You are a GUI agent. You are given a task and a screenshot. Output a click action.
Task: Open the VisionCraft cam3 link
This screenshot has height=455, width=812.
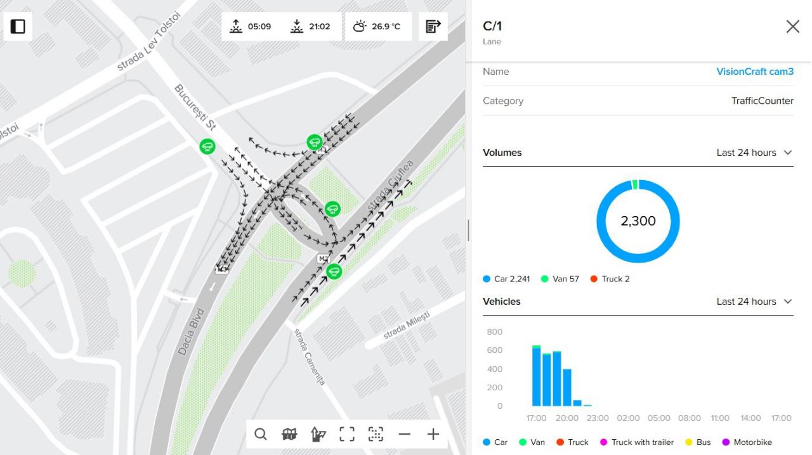click(x=755, y=71)
